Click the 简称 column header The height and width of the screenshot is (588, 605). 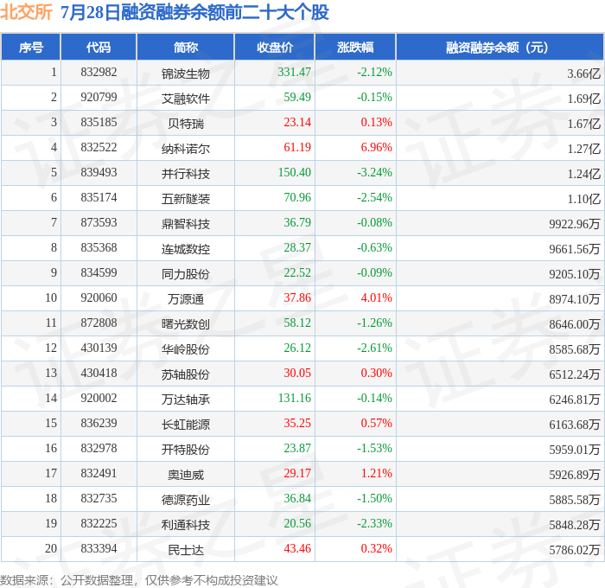tap(186, 47)
